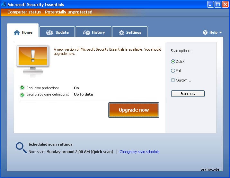Screen dimensions: 230x178
Task: Click the 'On' real-time protection value
Action: [x=76, y=88]
